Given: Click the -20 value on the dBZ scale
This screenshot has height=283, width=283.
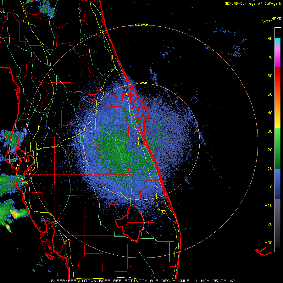Looking at the screenshot, I should (269, 224).
